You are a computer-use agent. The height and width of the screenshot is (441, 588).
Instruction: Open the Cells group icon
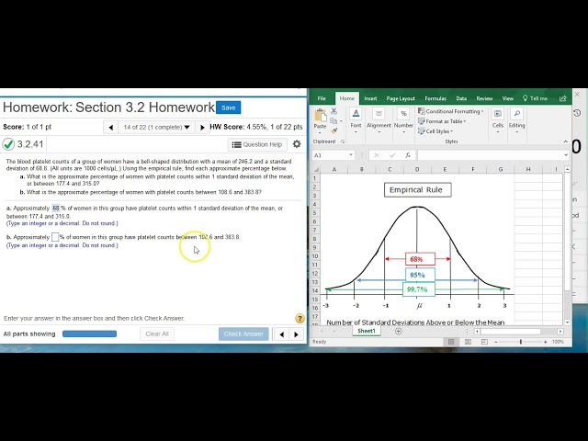coord(498,114)
